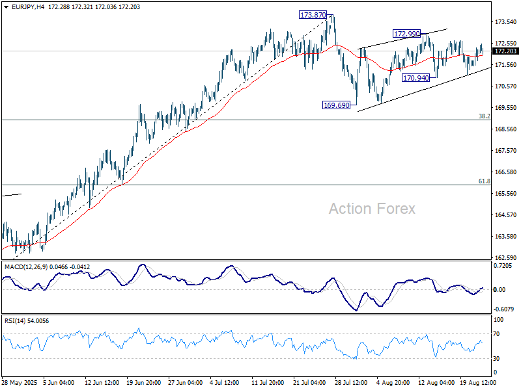Click the 173.540 price axis value
Viewport: 521px width, 390px height.
505,22
